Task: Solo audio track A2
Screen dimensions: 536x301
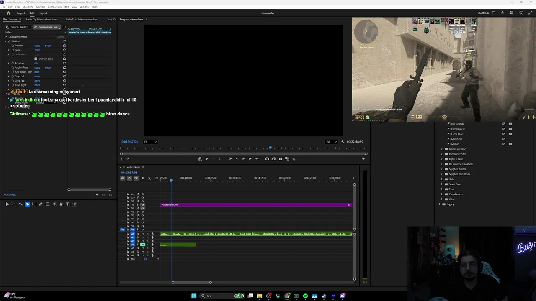Action: click(147, 237)
